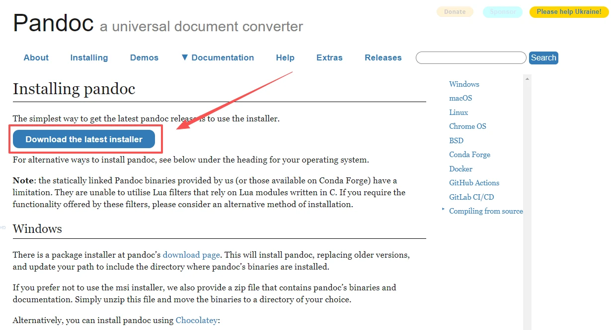The width and height of the screenshot is (611, 330).
Task: Jump to macOS section in sidebar
Action: click(x=460, y=98)
